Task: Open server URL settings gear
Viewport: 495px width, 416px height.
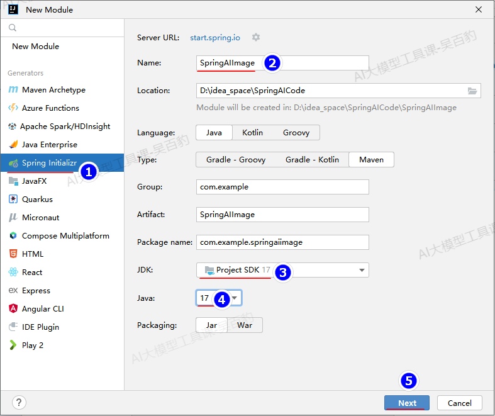Action: (256, 37)
